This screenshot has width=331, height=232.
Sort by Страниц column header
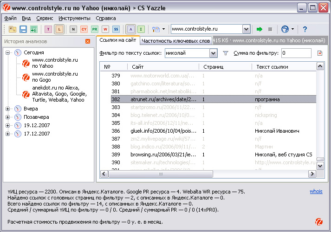coord(226,67)
